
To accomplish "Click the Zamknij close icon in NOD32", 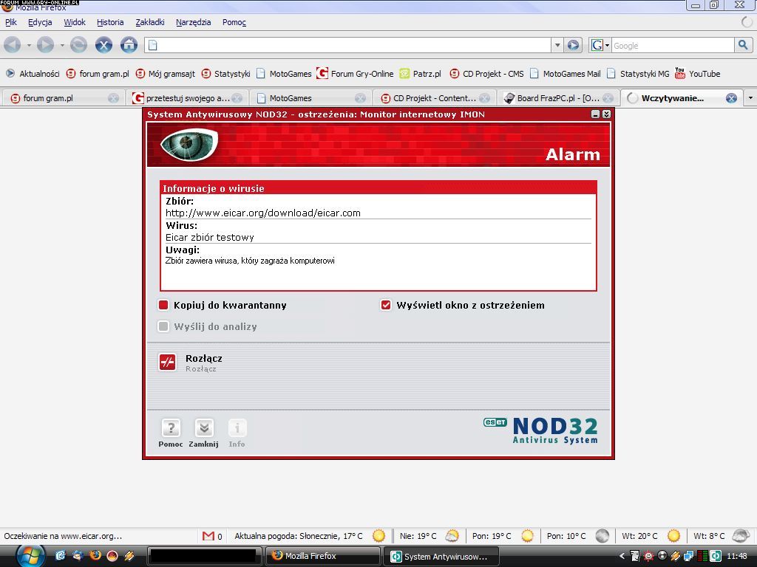I will coord(204,427).
